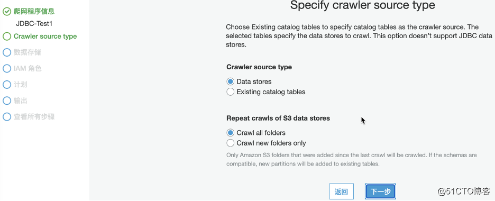Open the 爬网程序信息 step label

pyautogui.click(x=34, y=12)
